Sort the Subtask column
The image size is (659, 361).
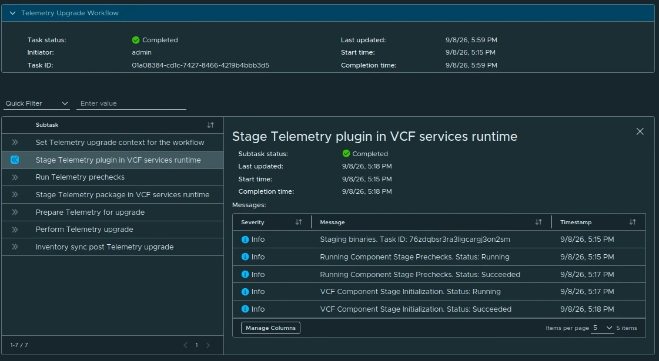coord(210,125)
